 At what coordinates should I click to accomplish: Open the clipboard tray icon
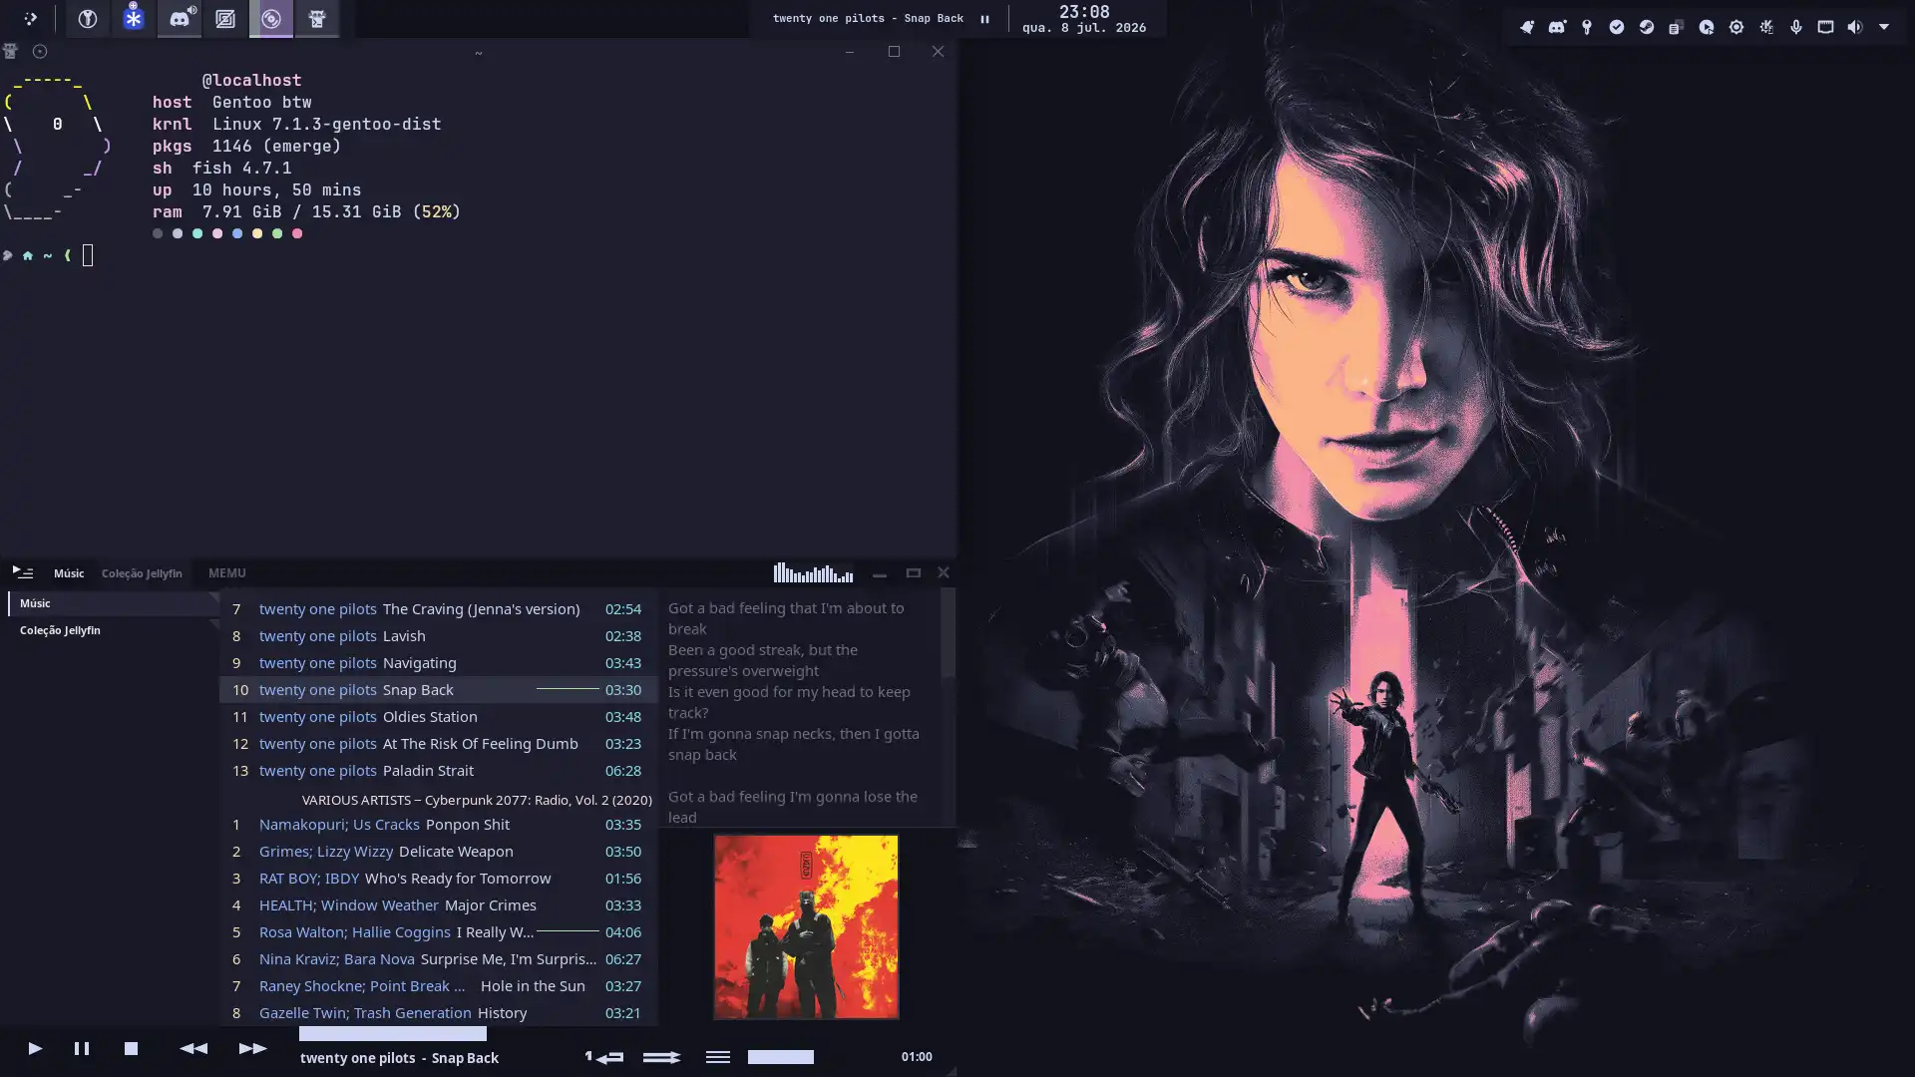[1677, 27]
